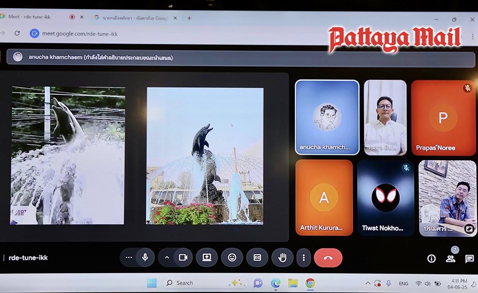Screen dimensions: 478x293
Task: Open a new browser tab
Action: click(x=189, y=18)
